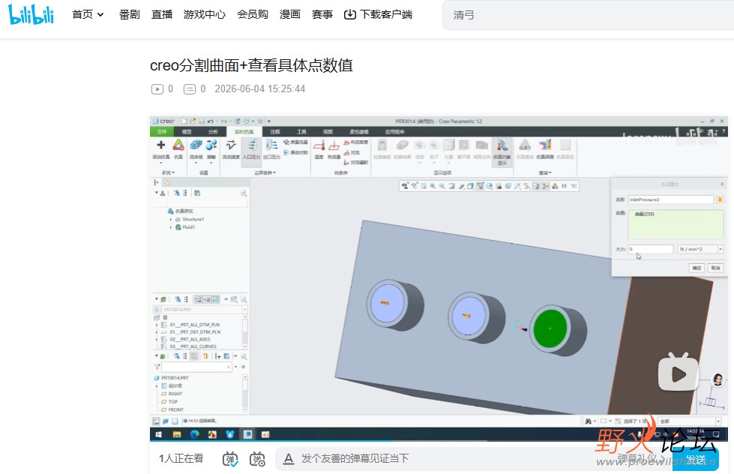734x474 pixels.
Task: Click the green circular surface on model
Action: [x=550, y=328]
